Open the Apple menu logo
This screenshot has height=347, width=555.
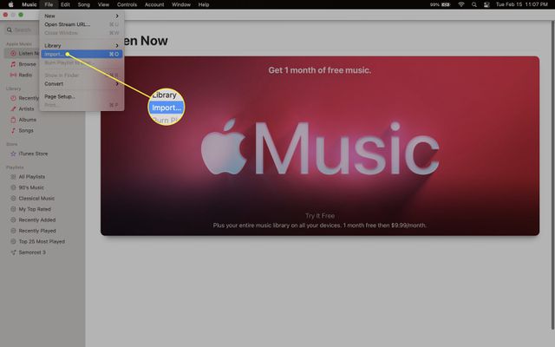coord(9,4)
